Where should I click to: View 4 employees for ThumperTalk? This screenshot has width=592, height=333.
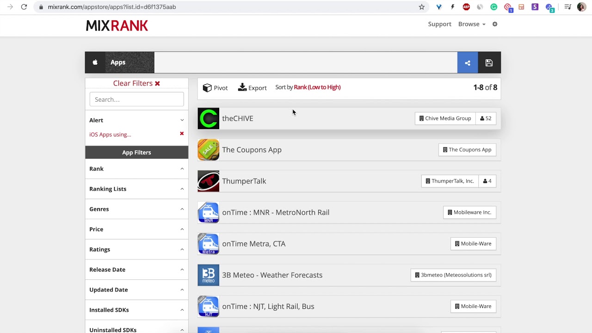[487, 181]
